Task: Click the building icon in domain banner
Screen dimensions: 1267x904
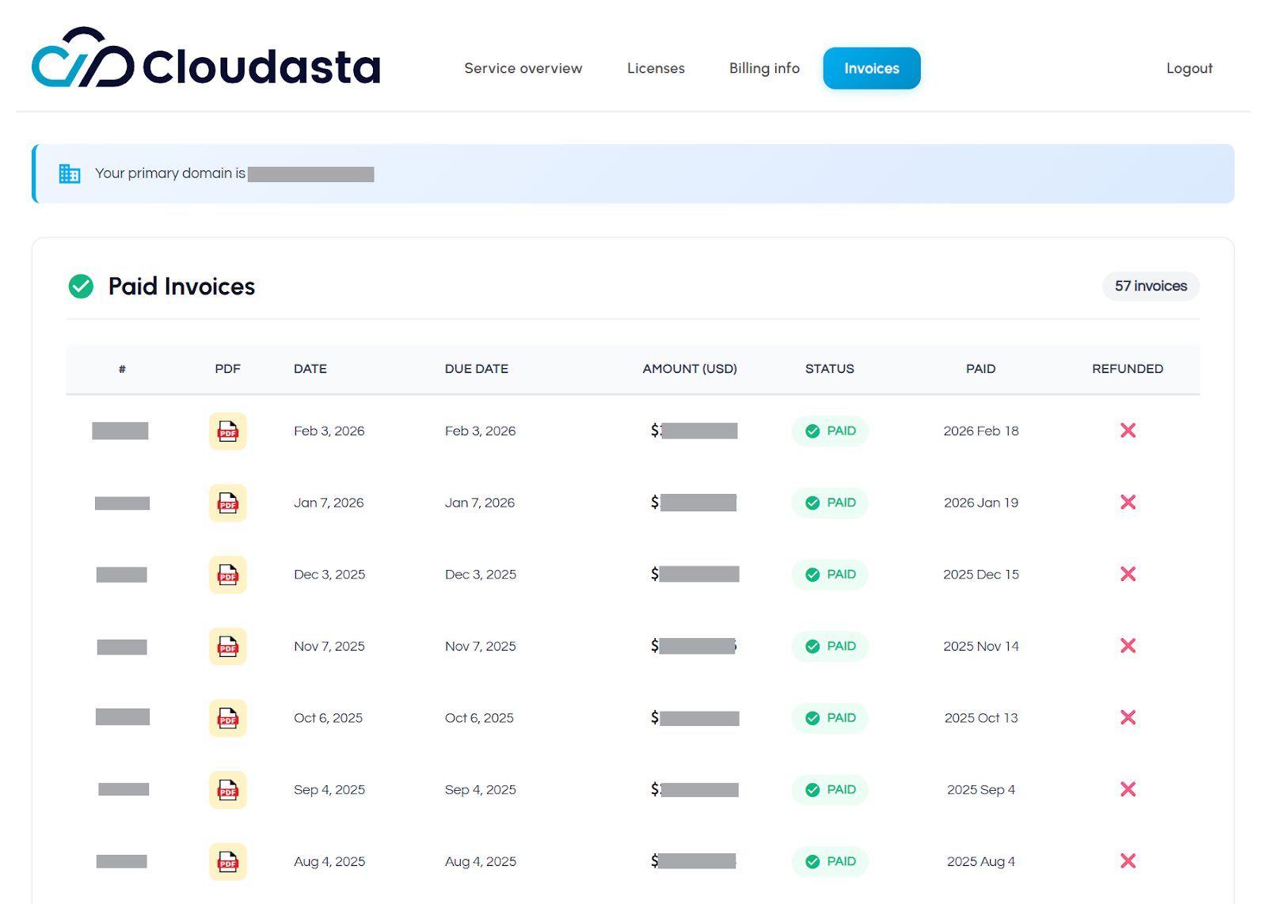Action: (70, 173)
